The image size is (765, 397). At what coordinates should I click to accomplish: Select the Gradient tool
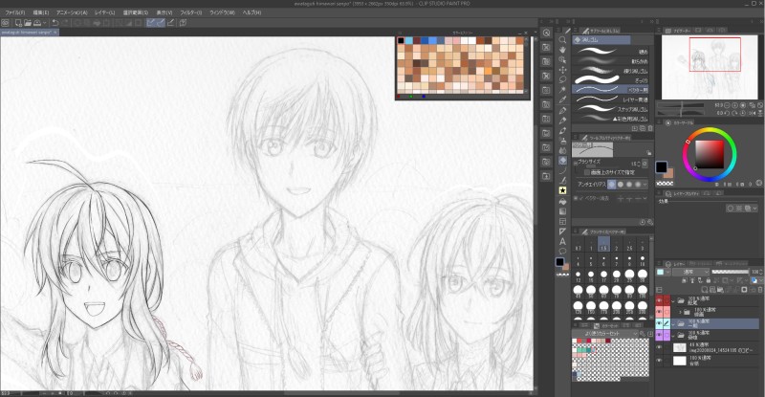[562, 211]
